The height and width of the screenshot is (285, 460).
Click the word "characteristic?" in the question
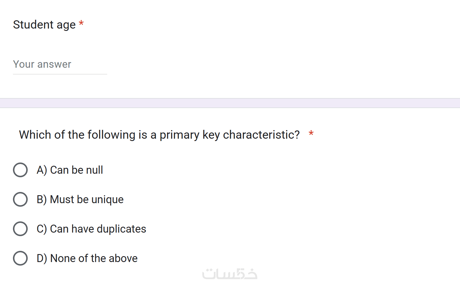point(261,135)
